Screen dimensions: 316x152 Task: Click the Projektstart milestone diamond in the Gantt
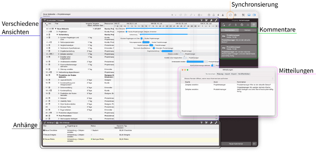coord(126,32)
